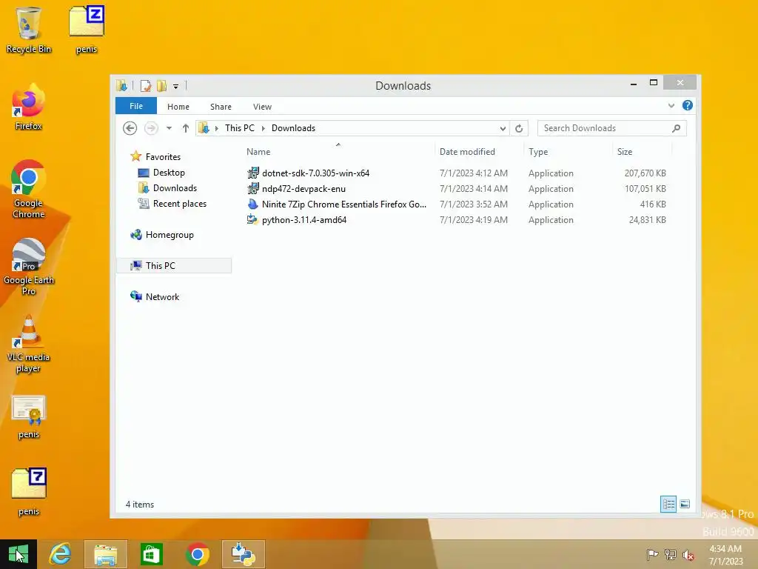The width and height of the screenshot is (758, 569).
Task: Expand the root breadcrumb arrow before This PC
Action: [x=217, y=128]
